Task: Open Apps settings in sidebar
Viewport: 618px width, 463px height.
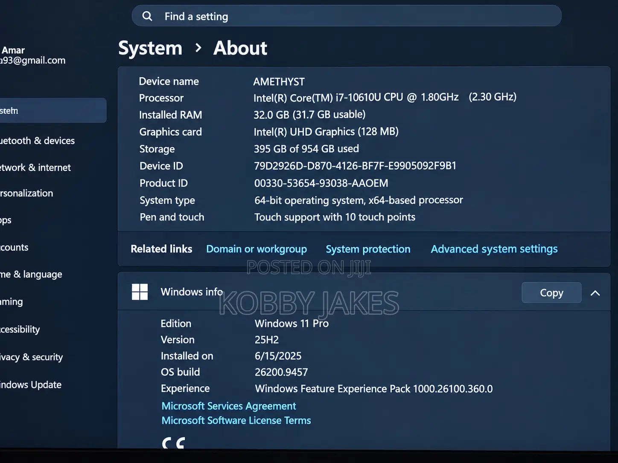Action: click(x=6, y=220)
